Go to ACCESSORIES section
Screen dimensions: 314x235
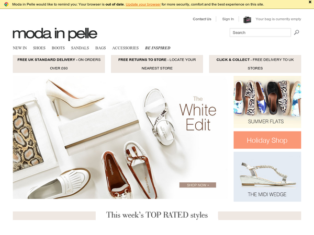point(126,48)
